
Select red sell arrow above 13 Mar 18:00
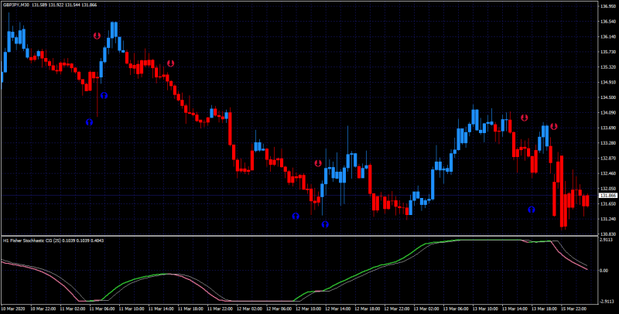click(554, 126)
